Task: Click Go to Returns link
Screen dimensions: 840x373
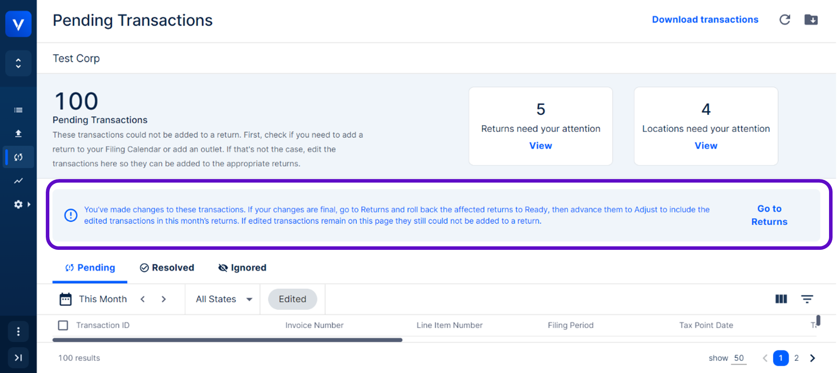Action: (x=769, y=215)
